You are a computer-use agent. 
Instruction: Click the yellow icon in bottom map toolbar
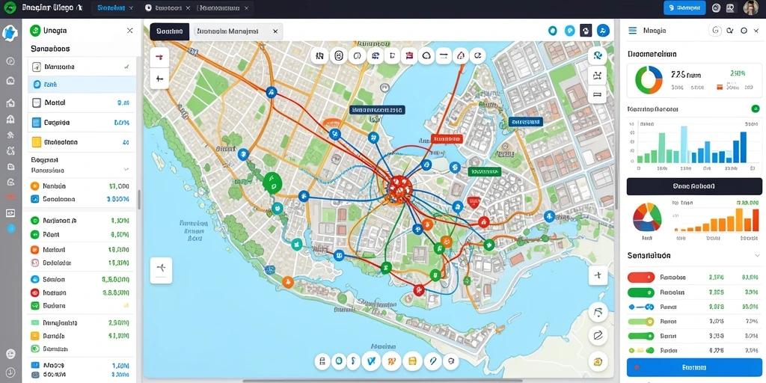tap(413, 361)
